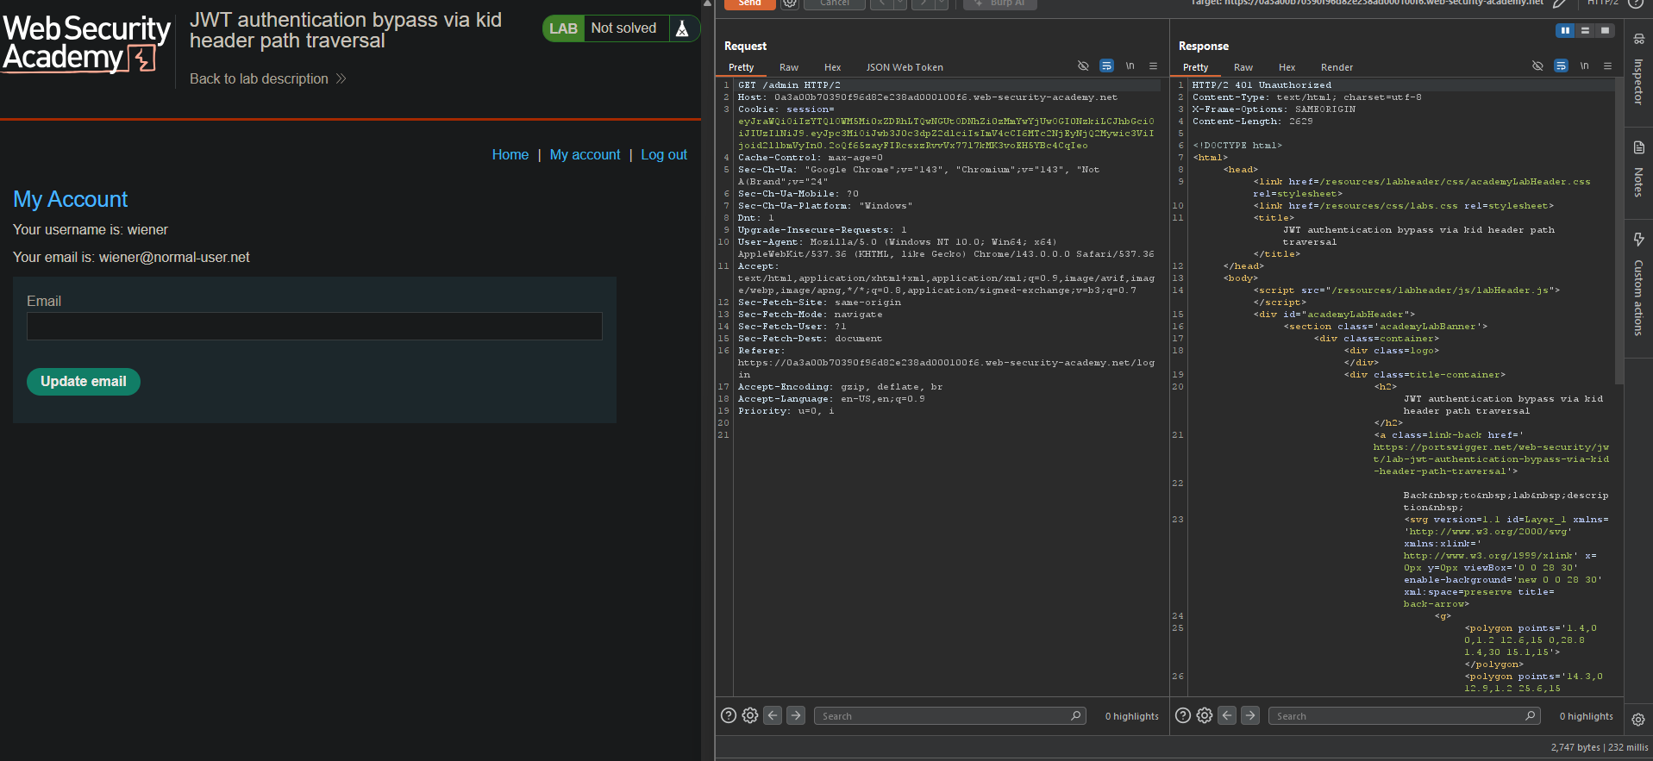Viewport: 1653px width, 761px height.
Task: Select Response Pretty tab
Action: (1195, 67)
